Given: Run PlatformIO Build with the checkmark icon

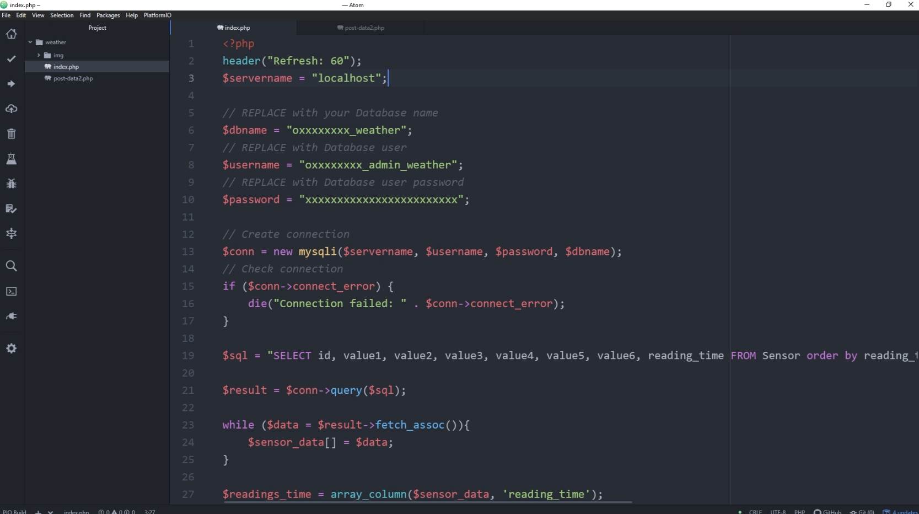Looking at the screenshot, I should click(x=11, y=59).
